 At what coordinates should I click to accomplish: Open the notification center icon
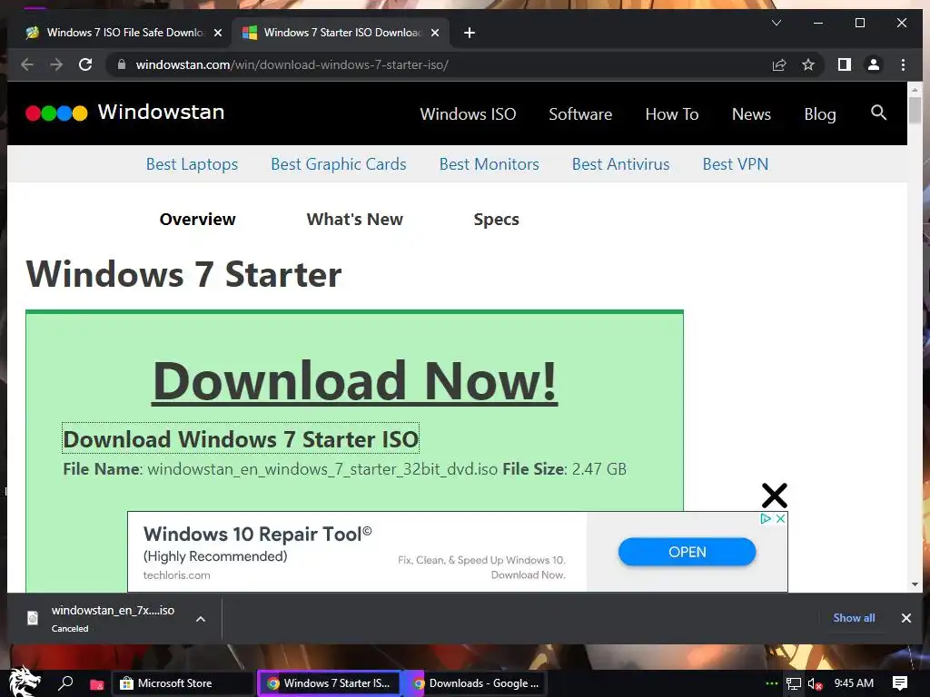[900, 683]
